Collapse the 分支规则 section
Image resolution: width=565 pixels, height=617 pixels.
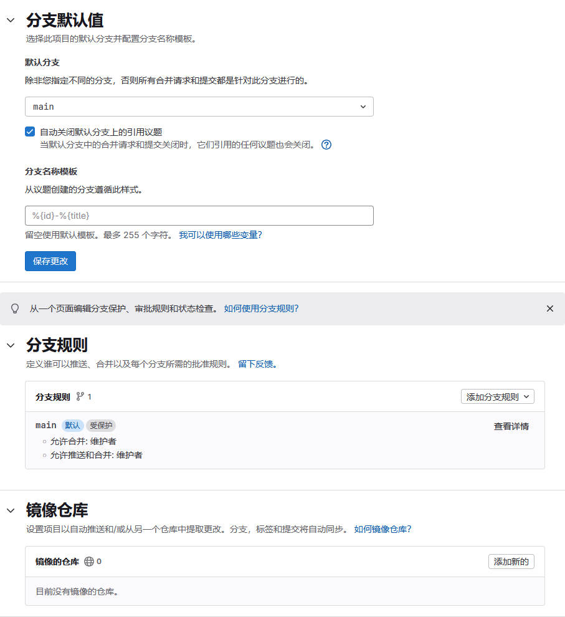point(11,345)
